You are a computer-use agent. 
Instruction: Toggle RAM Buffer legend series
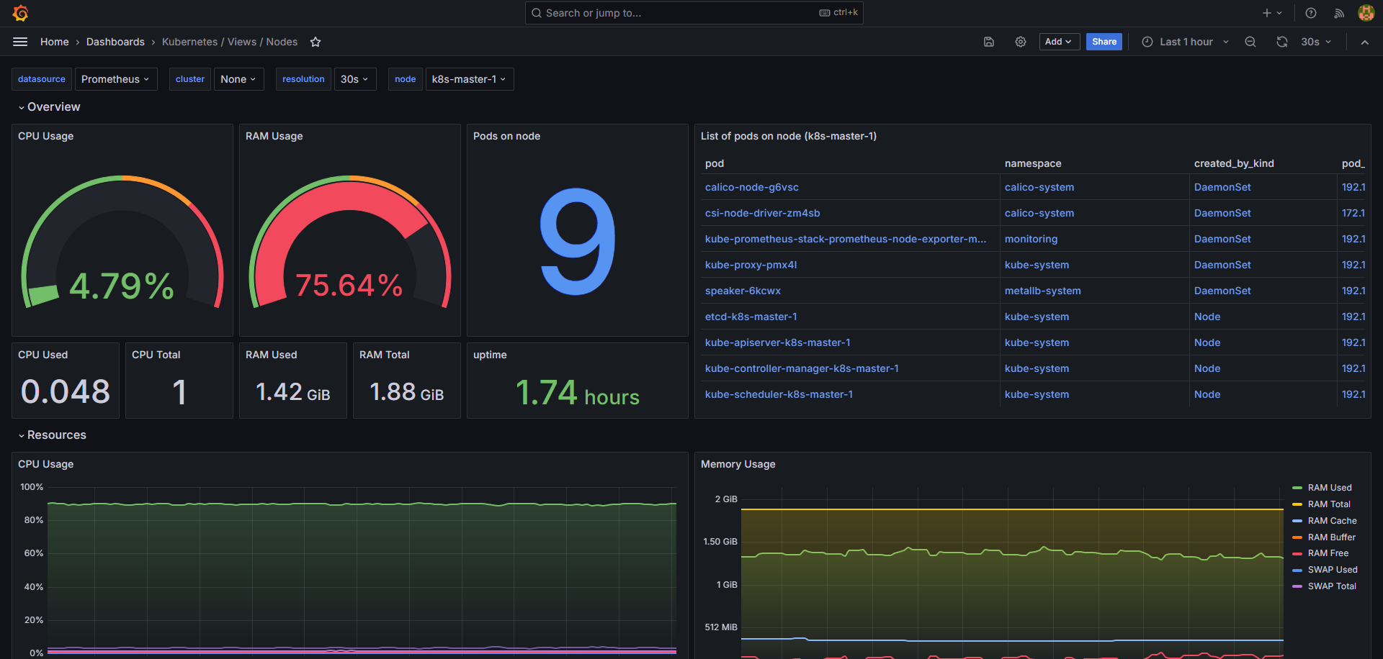pyautogui.click(x=1332, y=537)
